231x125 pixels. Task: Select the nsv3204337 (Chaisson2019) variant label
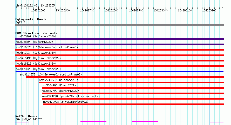[x=58, y=80]
